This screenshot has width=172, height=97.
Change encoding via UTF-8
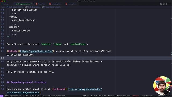(101, 96)
